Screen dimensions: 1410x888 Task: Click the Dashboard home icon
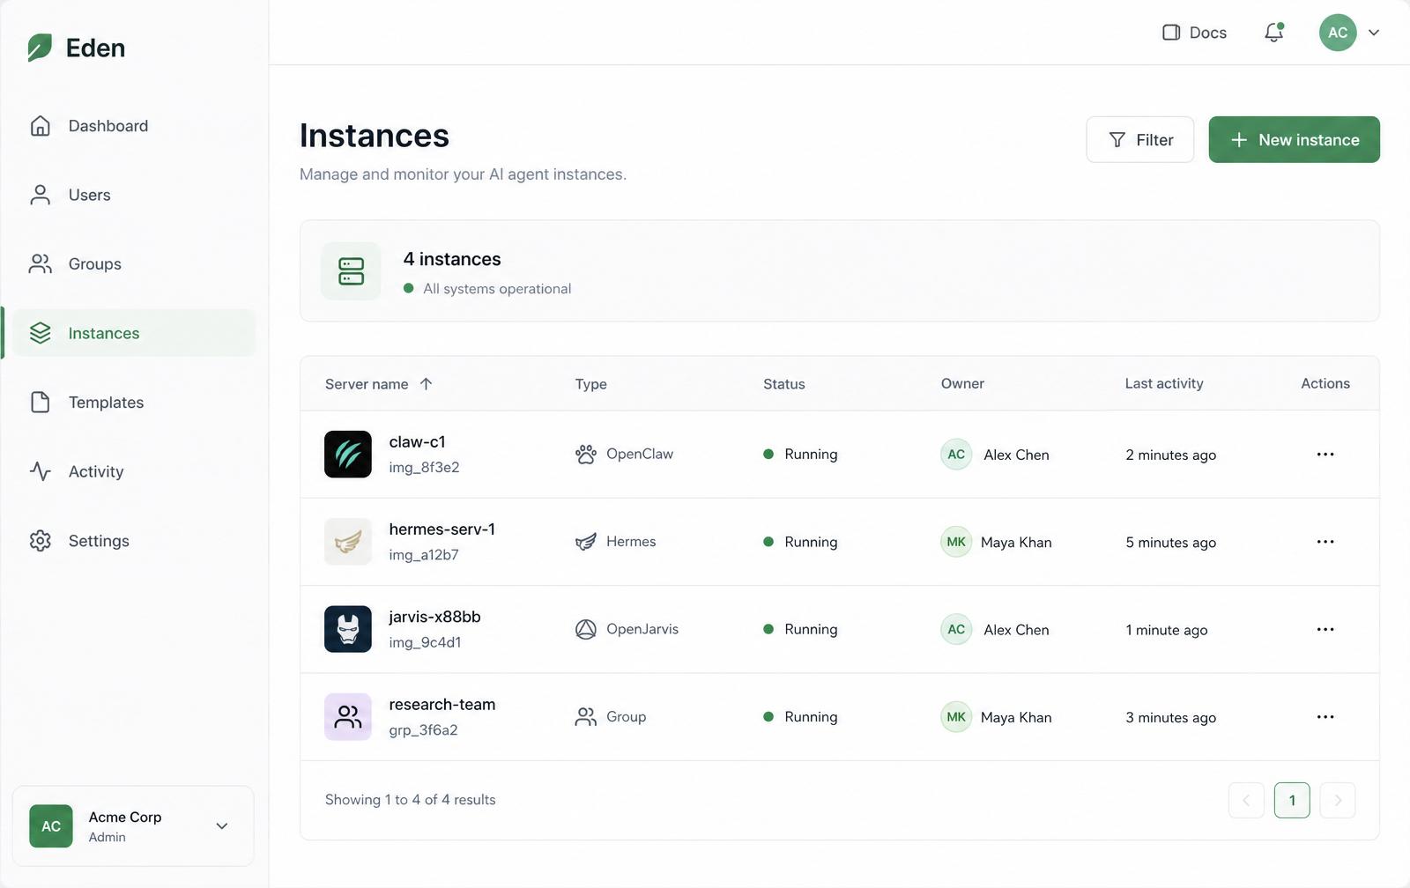[41, 126]
